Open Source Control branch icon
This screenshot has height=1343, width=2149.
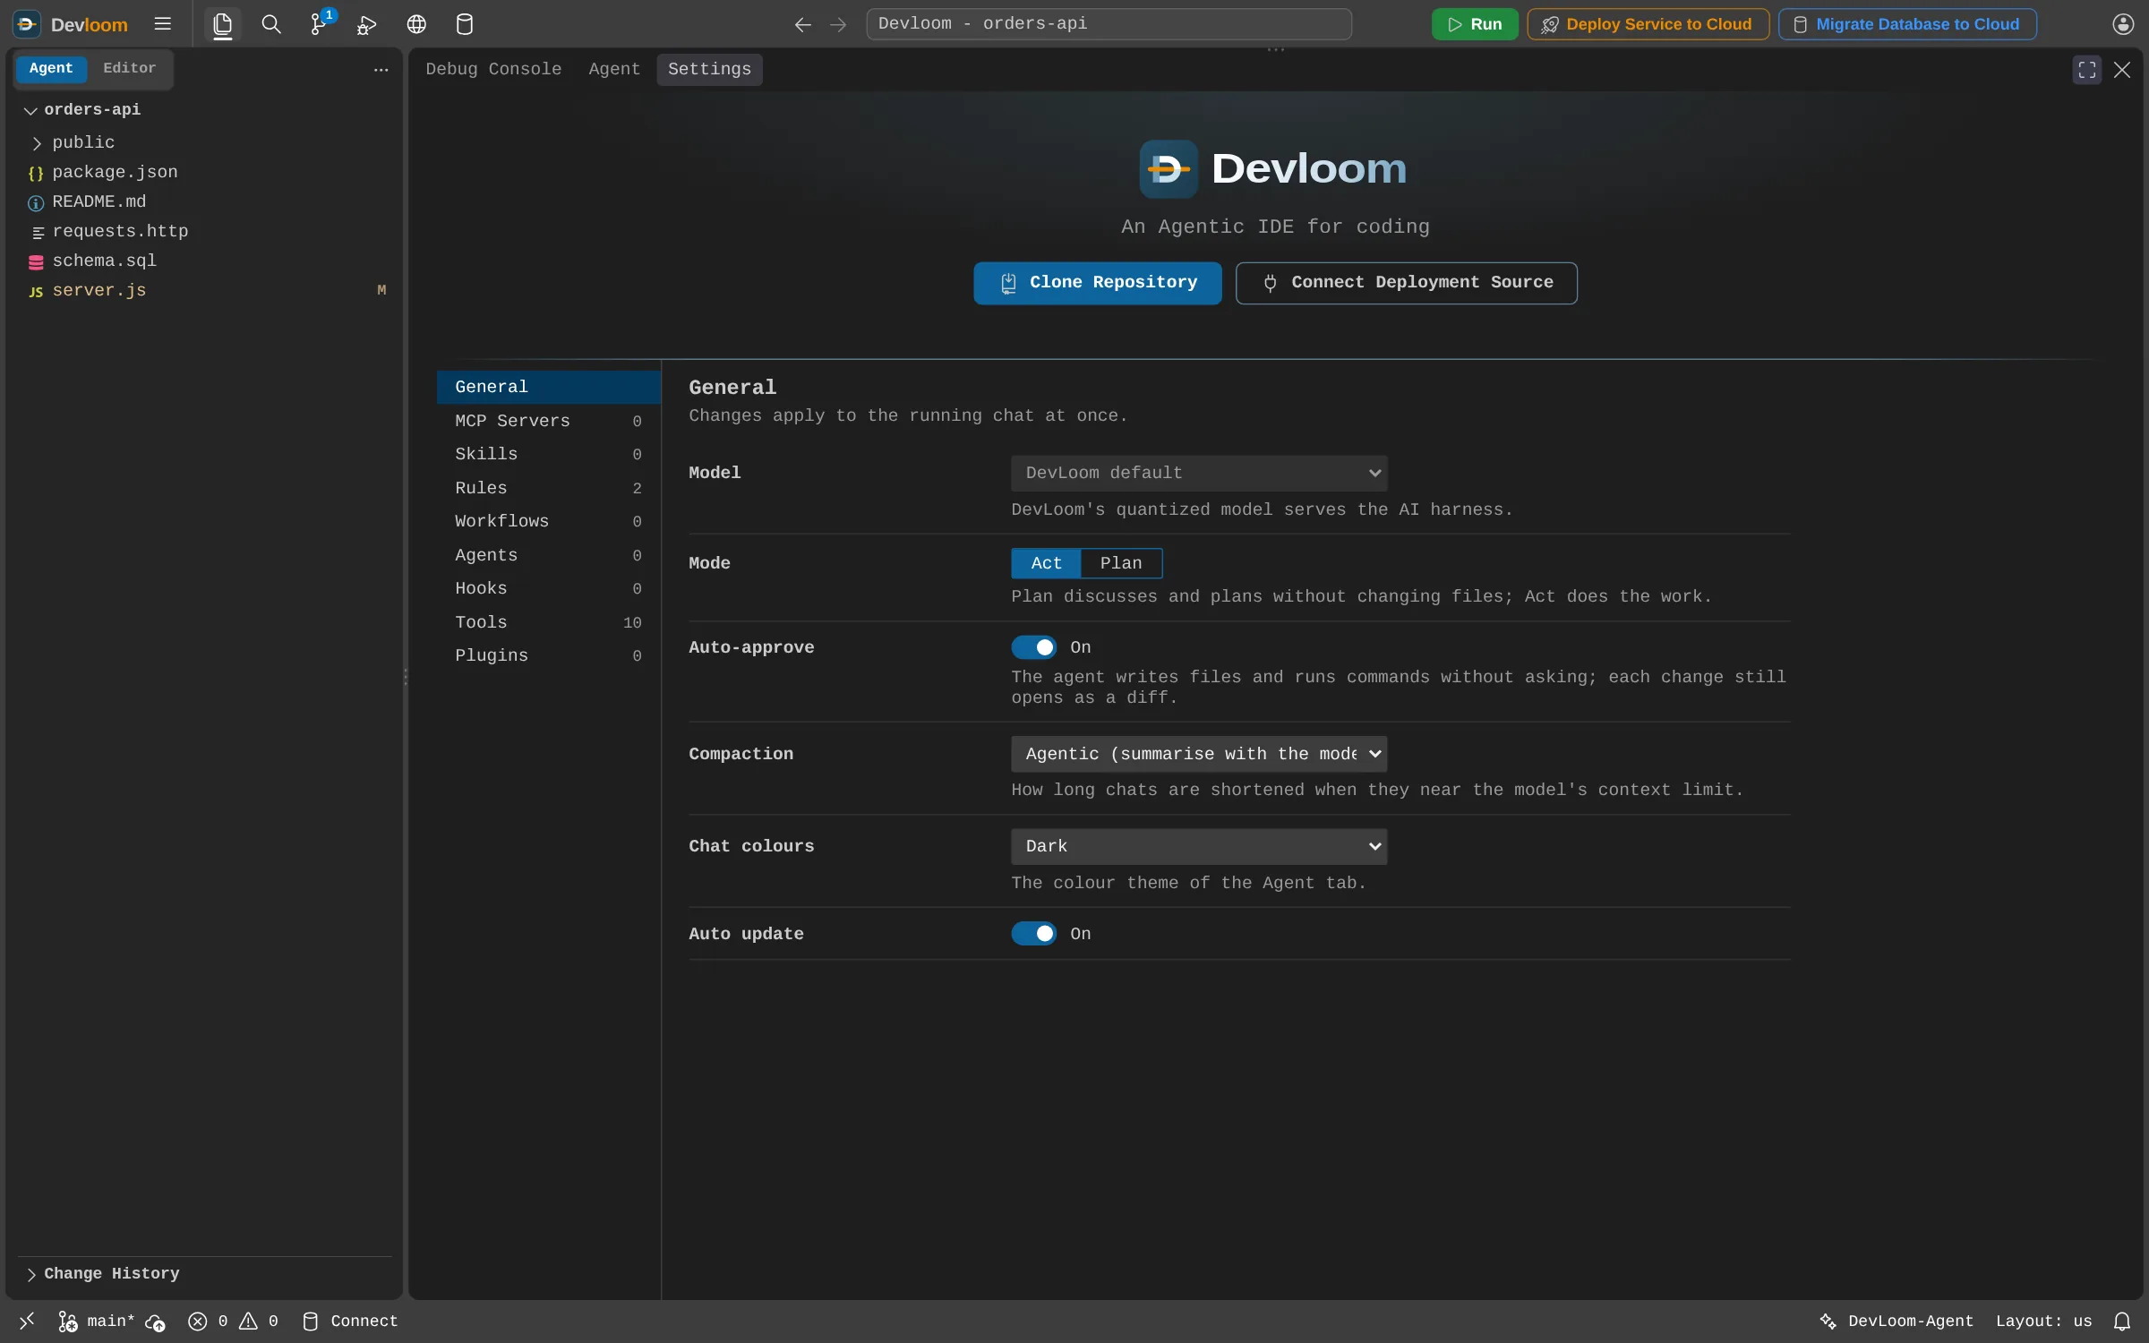[x=320, y=24]
